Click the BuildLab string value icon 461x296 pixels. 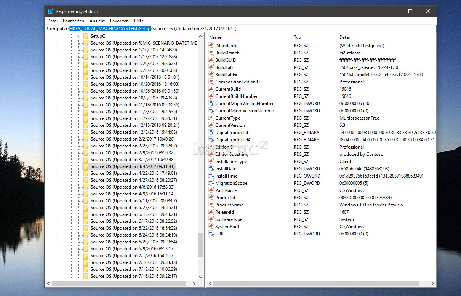(x=212, y=67)
